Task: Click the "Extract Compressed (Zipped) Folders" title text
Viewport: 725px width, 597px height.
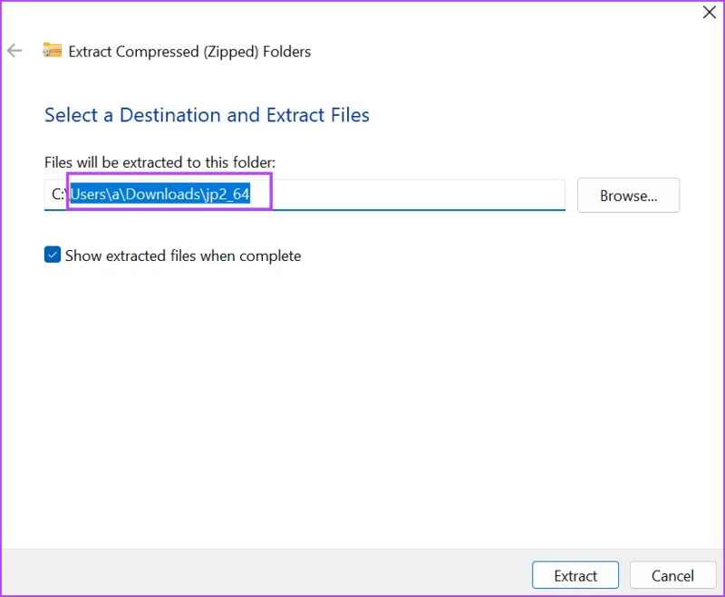Action: pos(189,52)
